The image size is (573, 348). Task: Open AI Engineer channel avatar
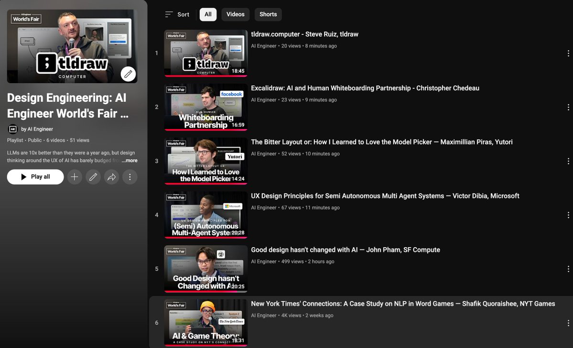(x=12, y=129)
